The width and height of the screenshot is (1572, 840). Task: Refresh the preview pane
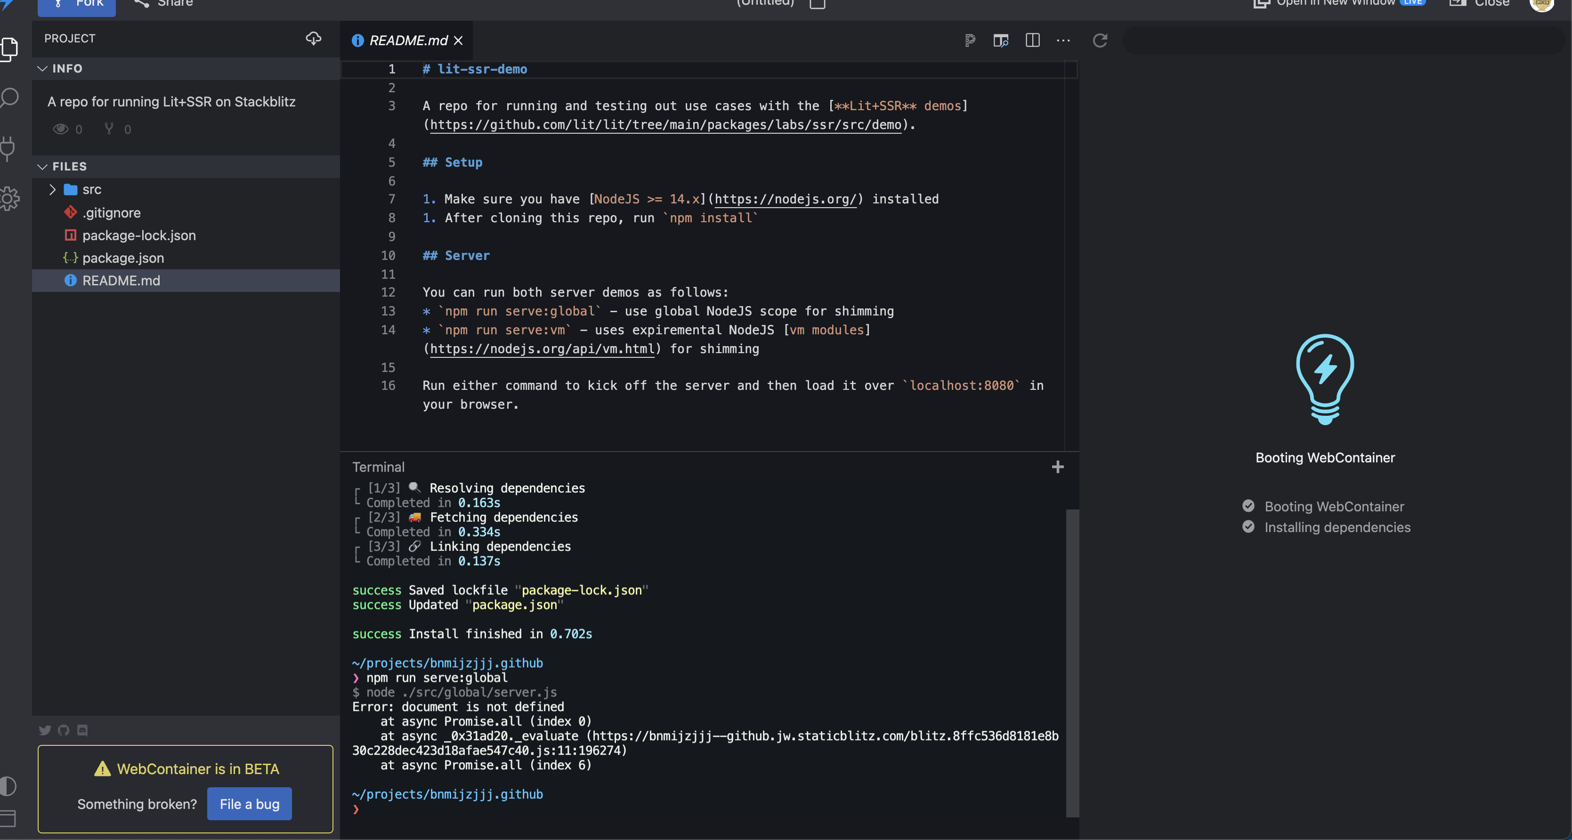[1100, 41]
